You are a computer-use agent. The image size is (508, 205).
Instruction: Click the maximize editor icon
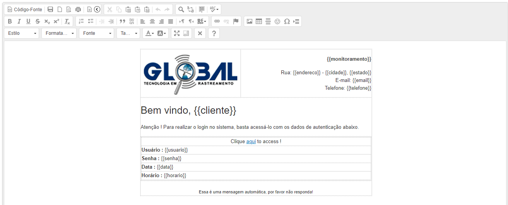pyautogui.click(x=177, y=33)
